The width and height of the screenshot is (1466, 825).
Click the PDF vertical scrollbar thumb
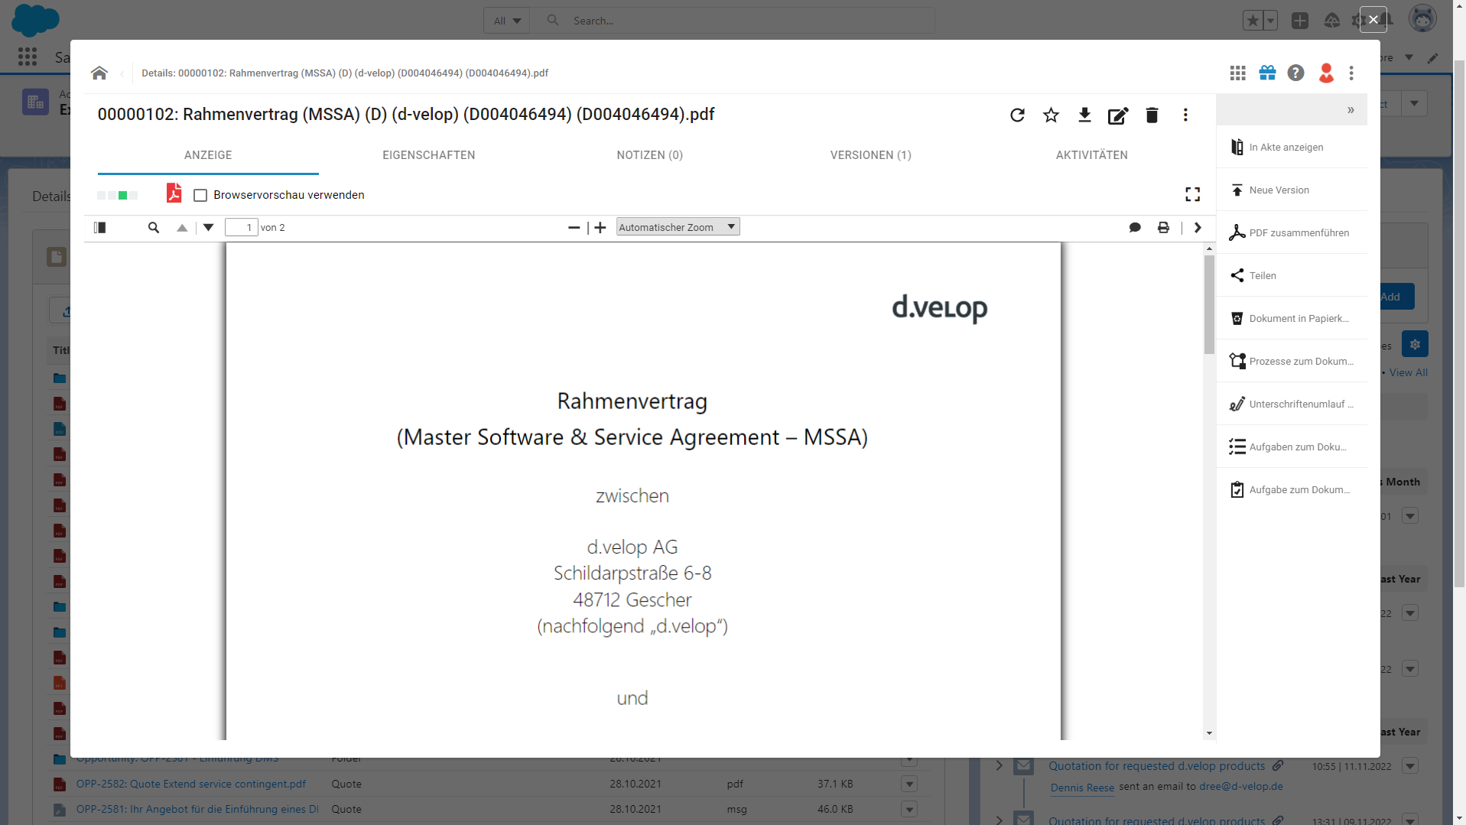[1209, 304]
